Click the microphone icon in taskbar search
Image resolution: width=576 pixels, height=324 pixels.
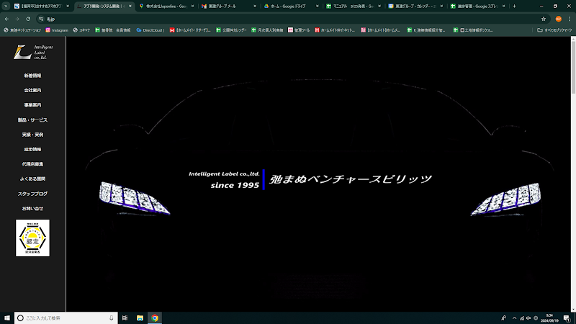(112, 318)
